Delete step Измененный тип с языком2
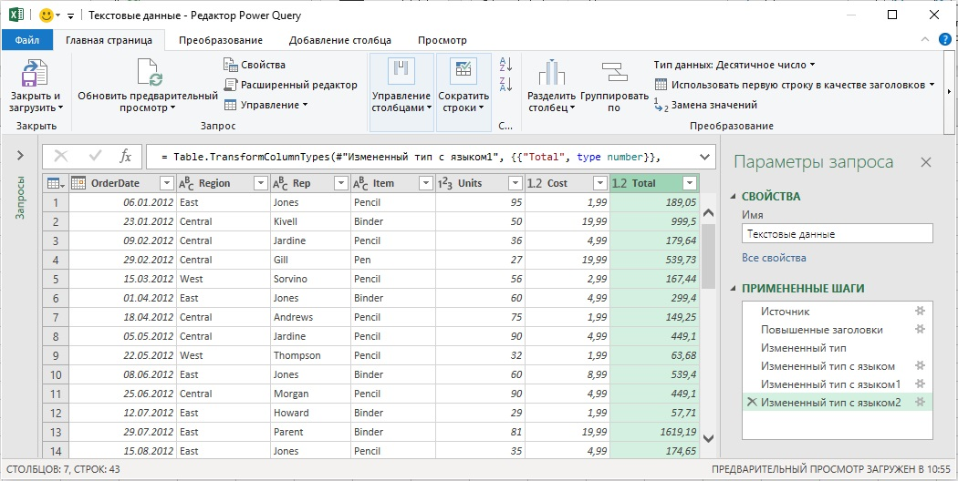 (752, 402)
